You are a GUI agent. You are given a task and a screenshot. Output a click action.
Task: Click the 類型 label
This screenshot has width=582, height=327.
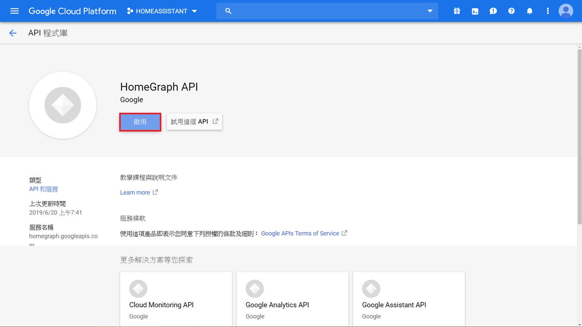click(35, 180)
